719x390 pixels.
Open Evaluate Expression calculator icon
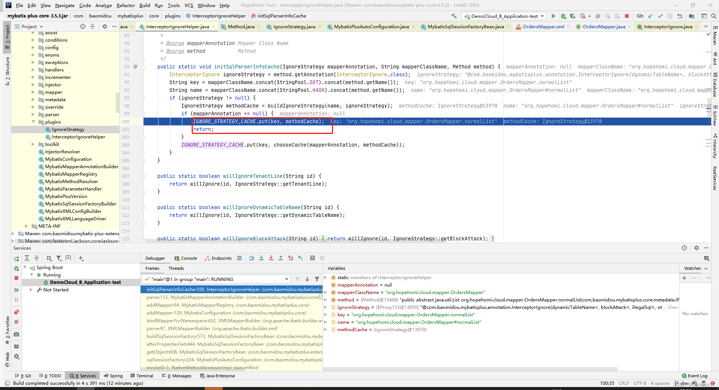pos(313,258)
